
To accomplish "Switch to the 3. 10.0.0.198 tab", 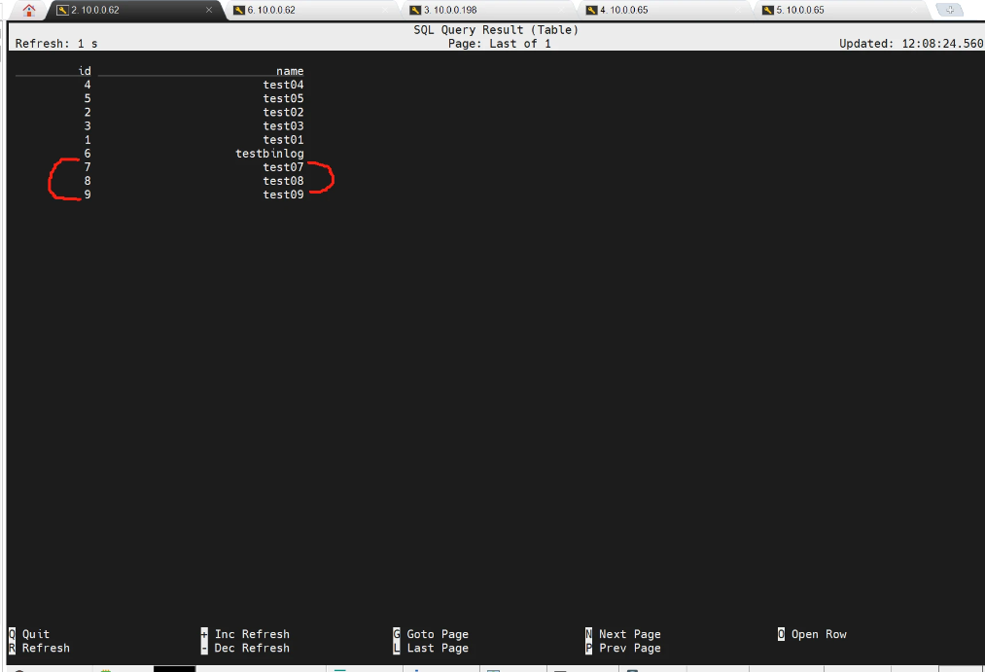I will point(449,10).
